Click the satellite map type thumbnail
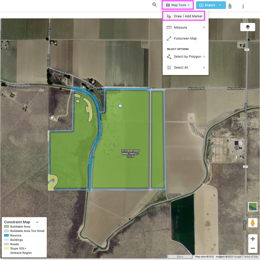Viewport: 260px width, 260px height. tap(253, 207)
